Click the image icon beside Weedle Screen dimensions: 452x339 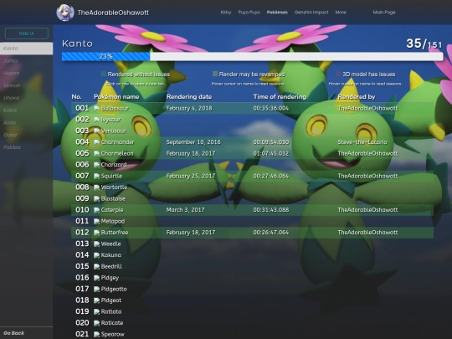point(96,244)
